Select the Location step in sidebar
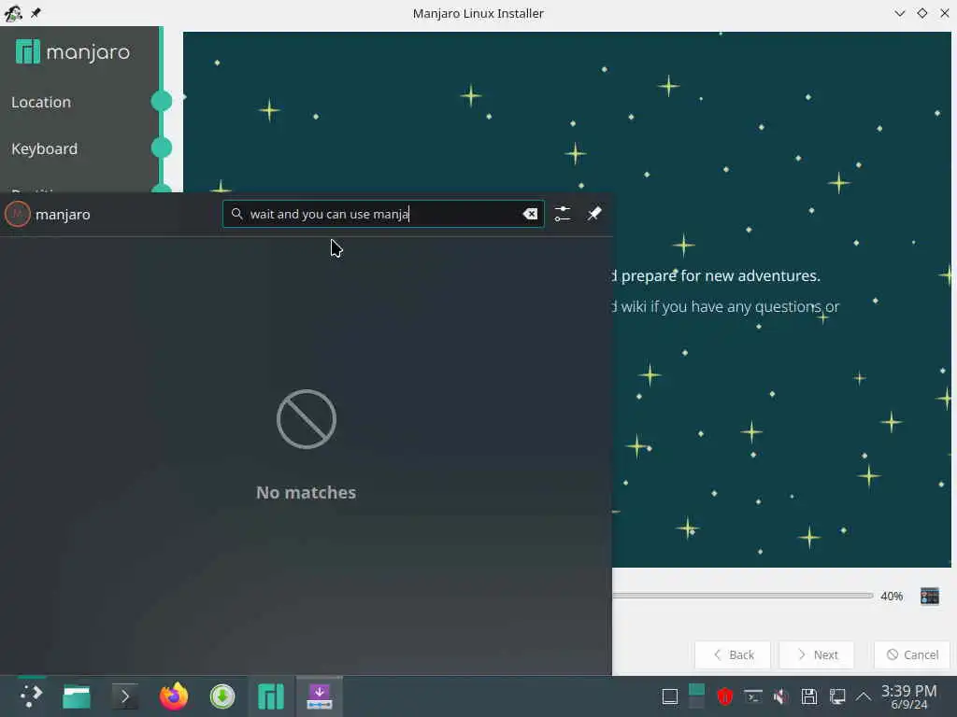The image size is (957, 717). pos(41,102)
